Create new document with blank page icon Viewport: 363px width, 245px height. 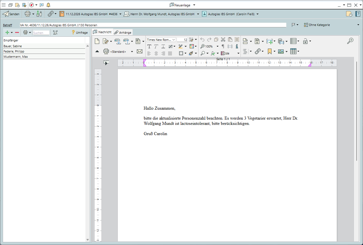[x=97, y=41]
